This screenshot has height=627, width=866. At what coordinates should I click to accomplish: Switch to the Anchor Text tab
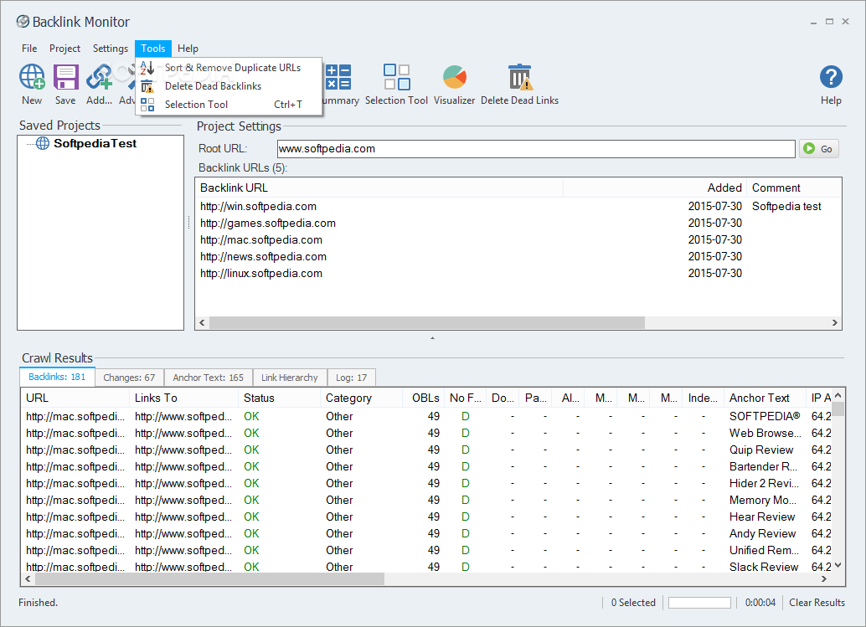click(206, 378)
